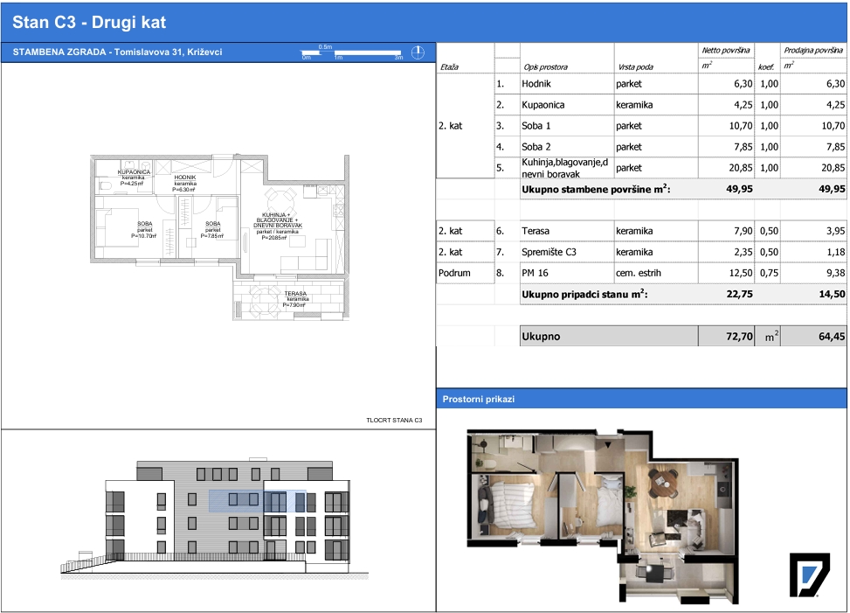Viewport: 850px width, 613px height.
Task: Click the company logo at bottom right
Action: click(809, 575)
